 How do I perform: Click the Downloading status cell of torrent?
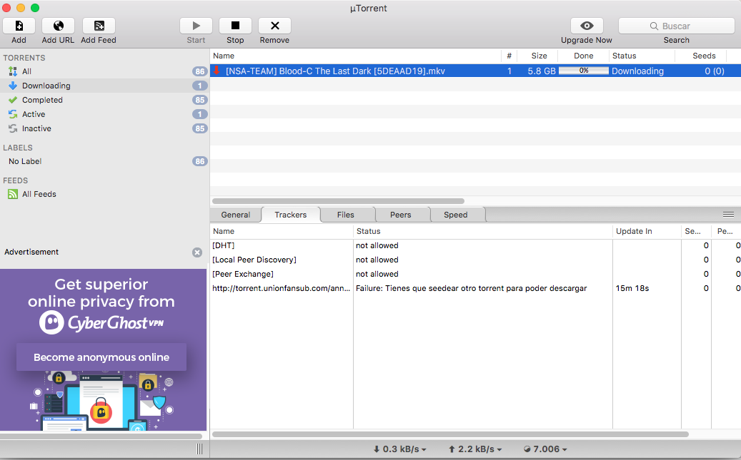point(637,71)
